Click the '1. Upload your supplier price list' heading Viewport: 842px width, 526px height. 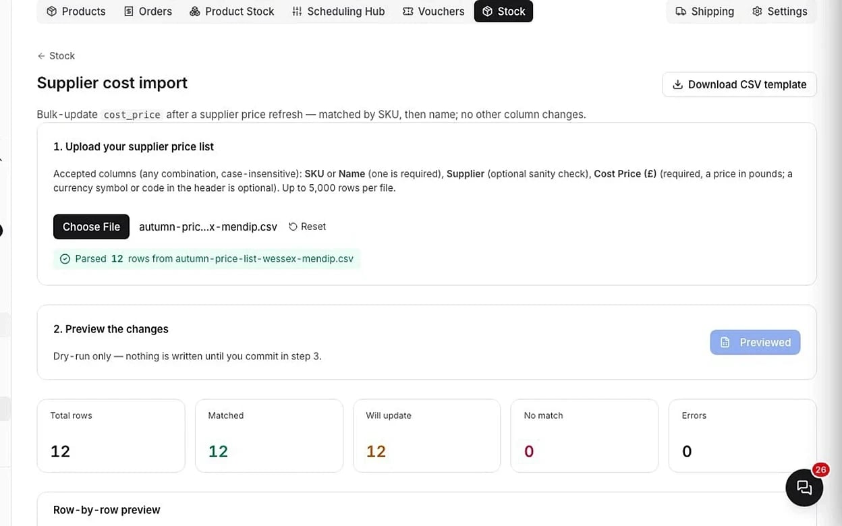pyautogui.click(x=134, y=146)
